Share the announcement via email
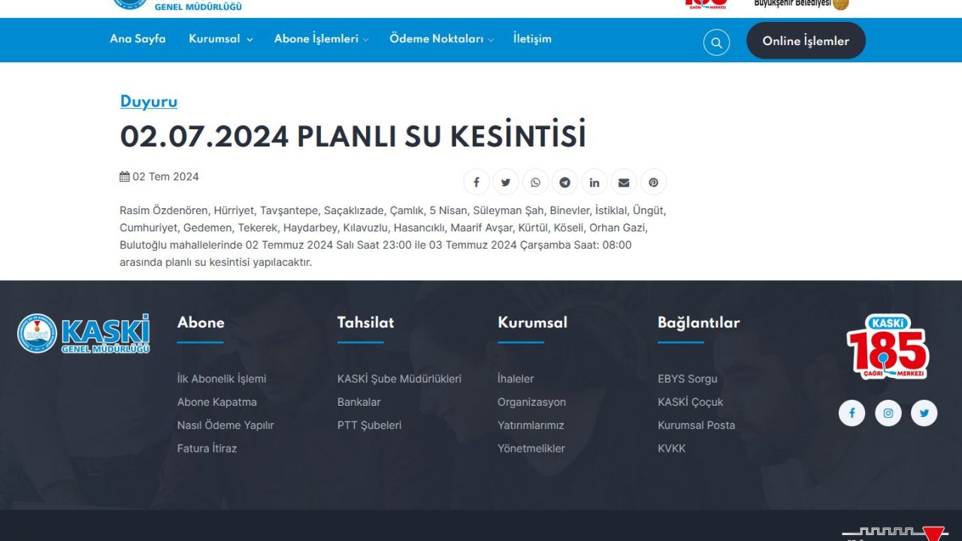The height and width of the screenshot is (541, 962). (x=624, y=182)
